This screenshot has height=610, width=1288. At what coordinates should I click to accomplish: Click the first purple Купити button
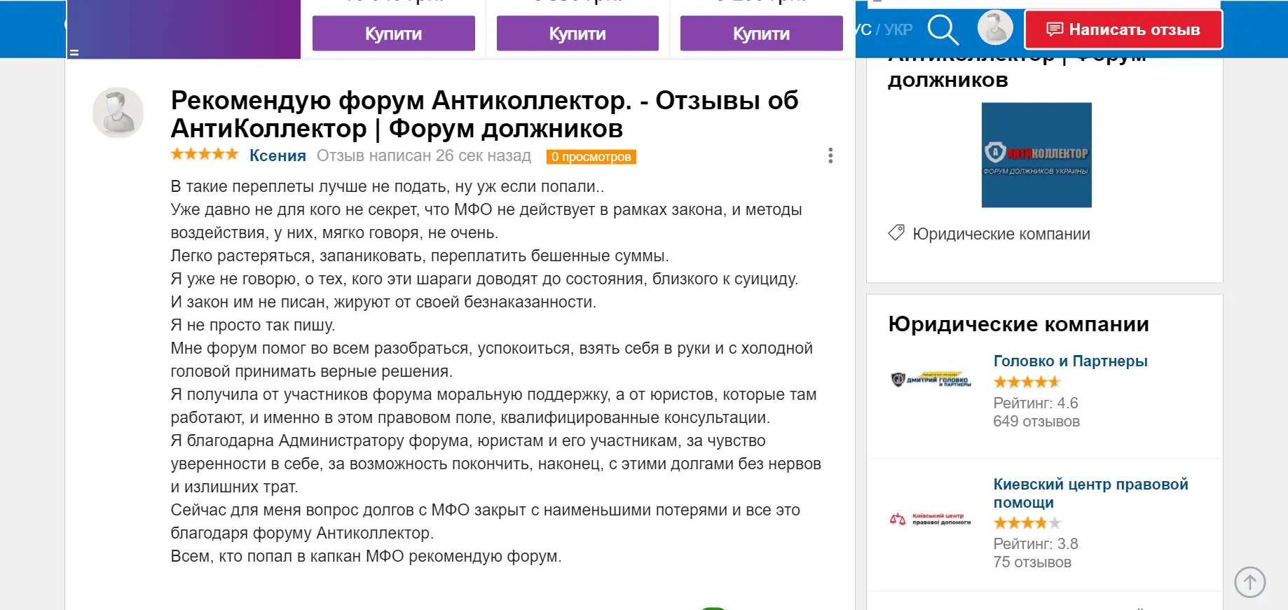click(393, 34)
